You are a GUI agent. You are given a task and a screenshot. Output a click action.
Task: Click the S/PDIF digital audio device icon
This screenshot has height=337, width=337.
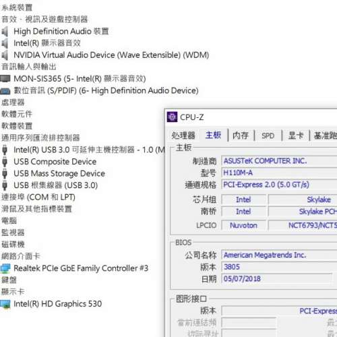(x=5, y=91)
